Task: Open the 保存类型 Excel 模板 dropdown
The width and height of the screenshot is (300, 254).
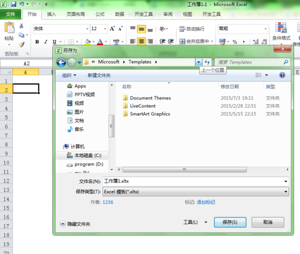Action: coord(195,191)
